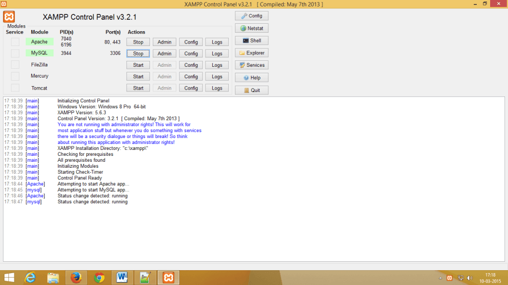Toggle Mercury service checkbox
The height and width of the screenshot is (285, 508).
15,76
